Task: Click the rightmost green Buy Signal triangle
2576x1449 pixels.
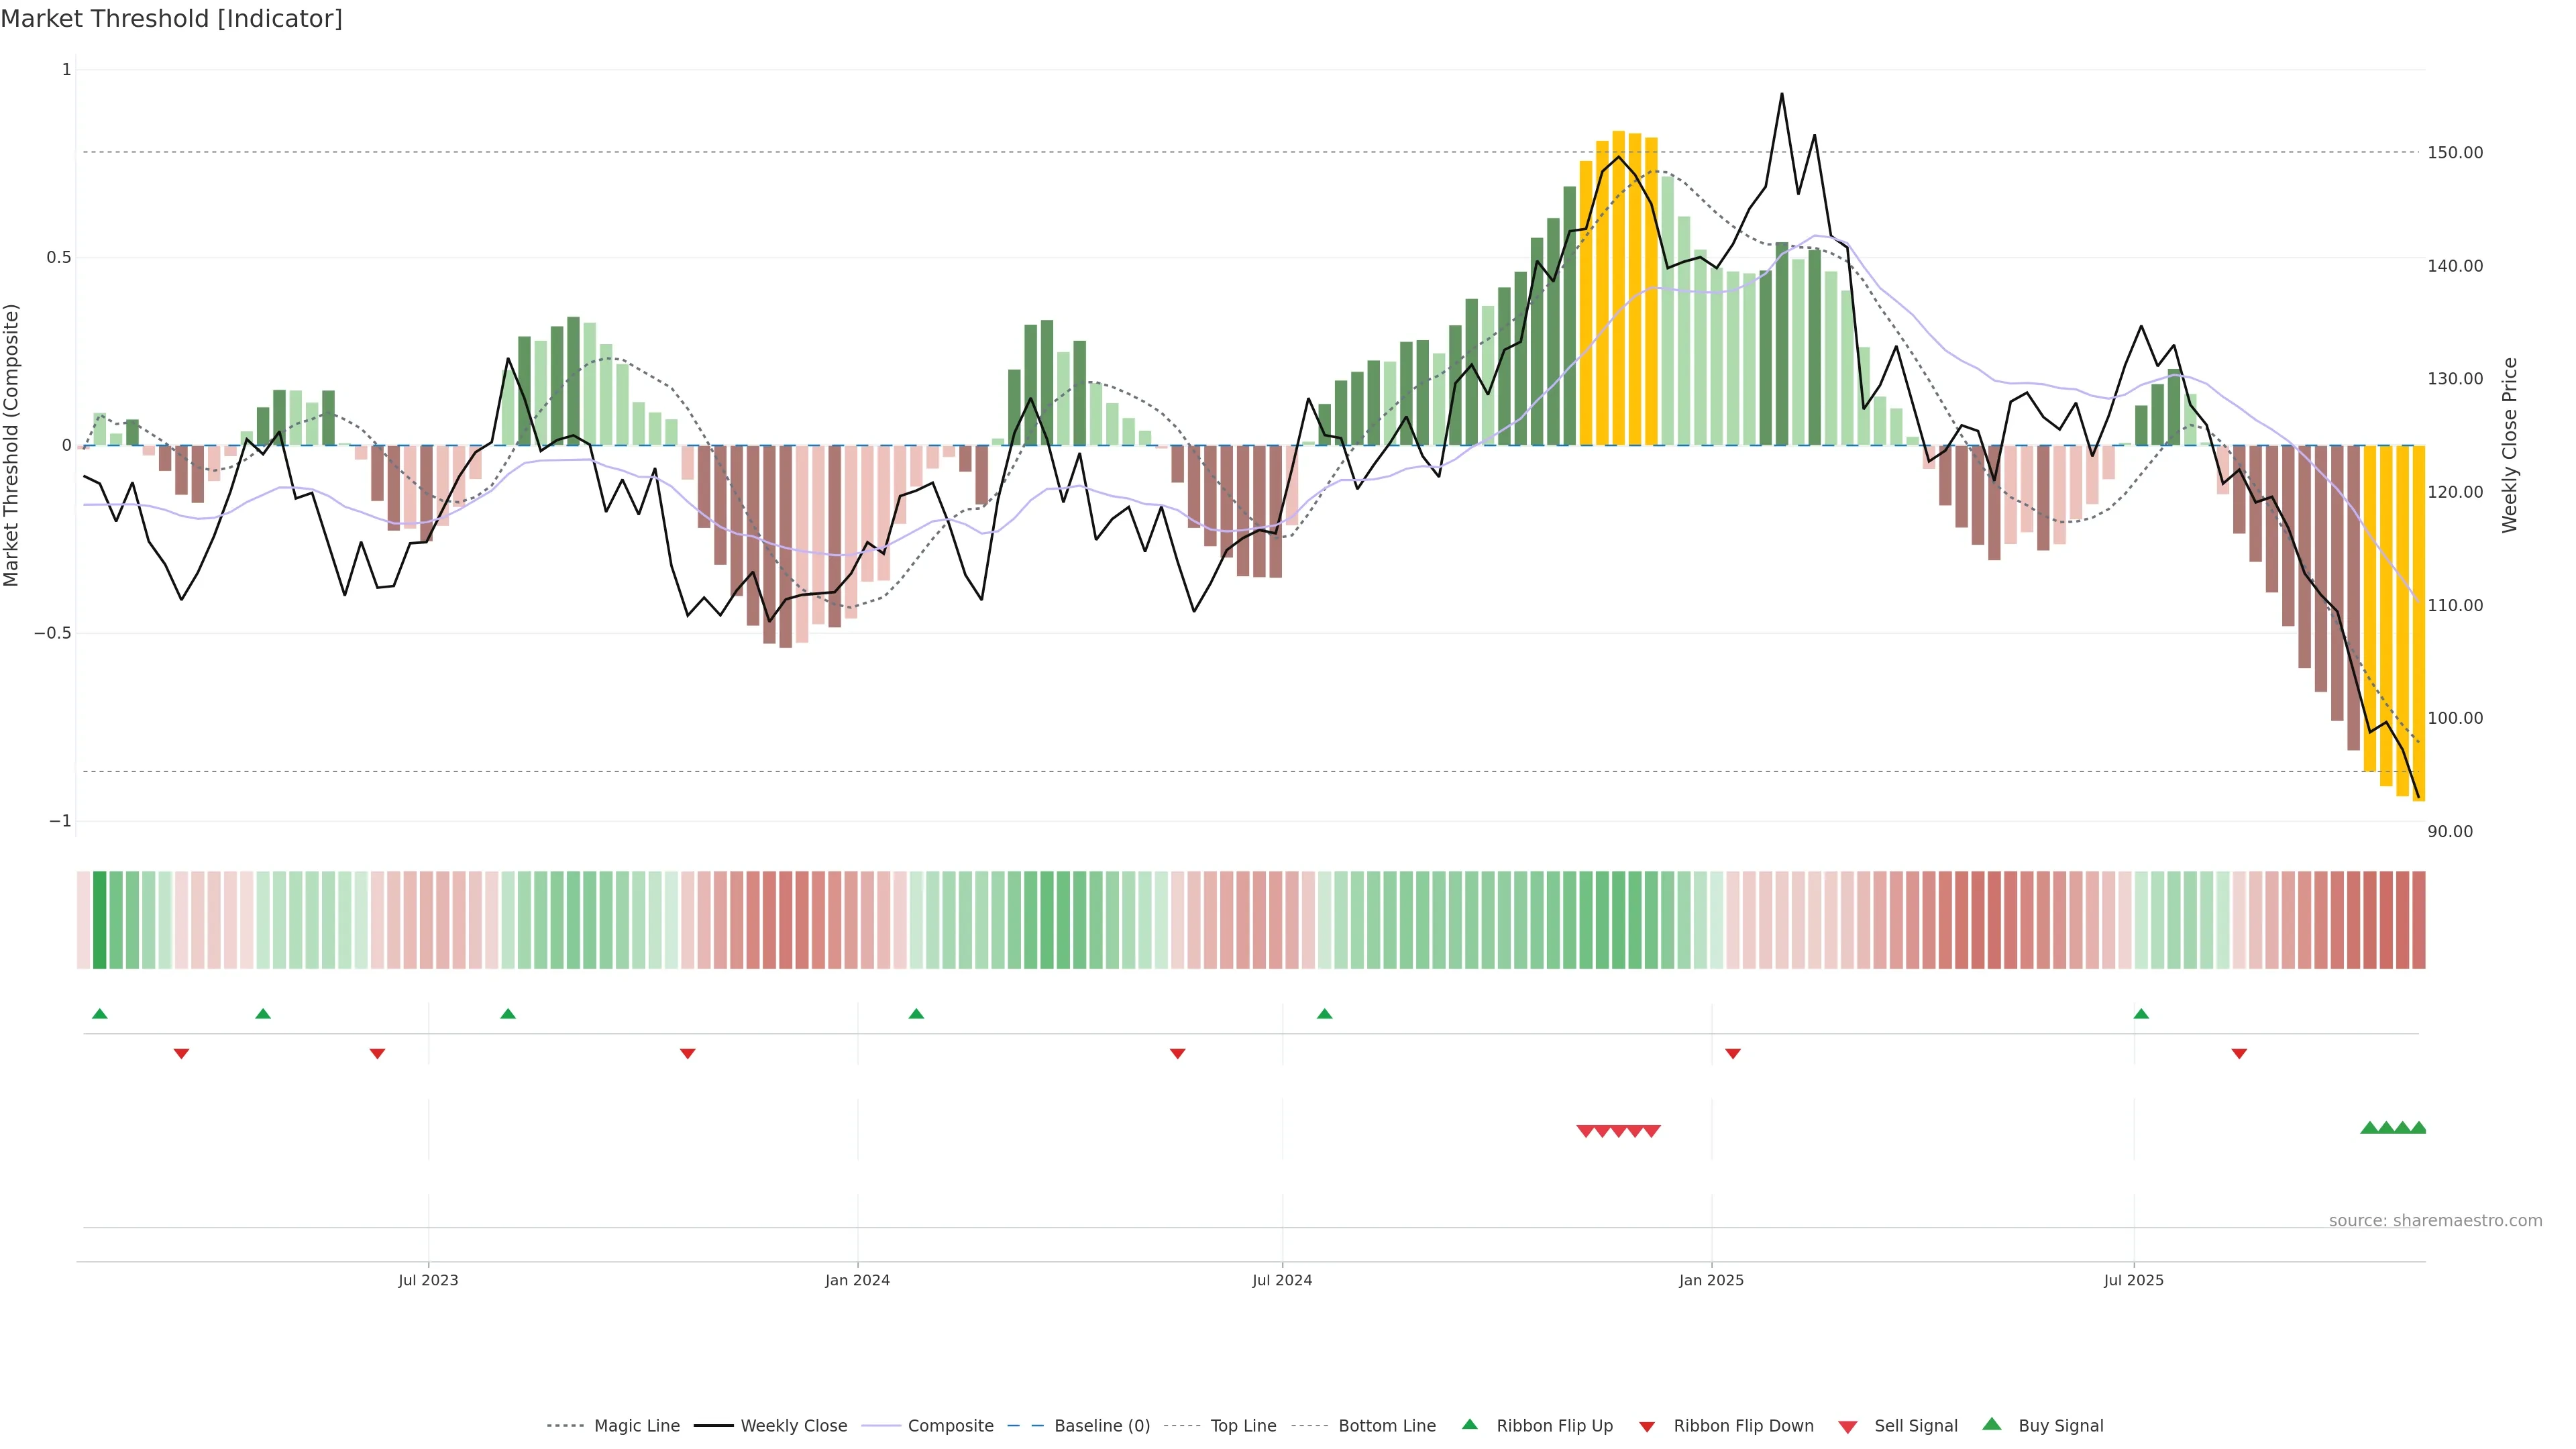Action: [x=2418, y=1128]
